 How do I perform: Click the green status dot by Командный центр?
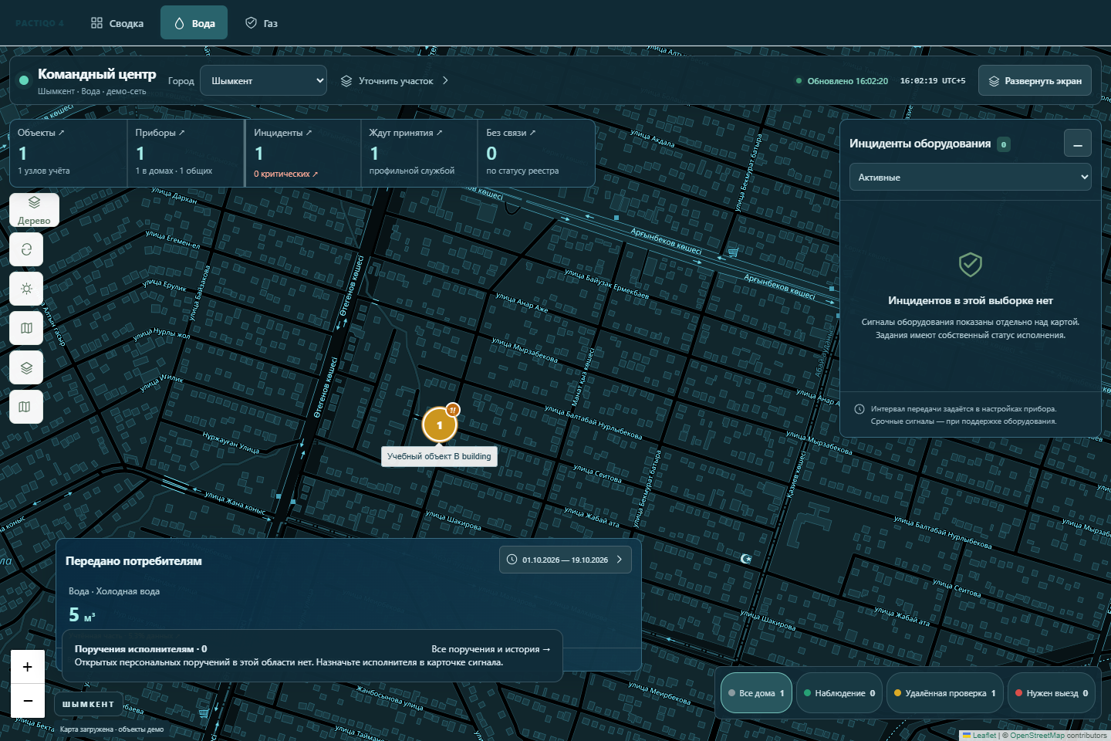click(24, 80)
